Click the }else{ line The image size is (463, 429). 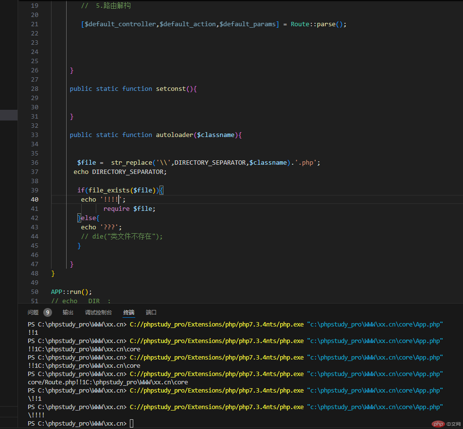coord(89,218)
